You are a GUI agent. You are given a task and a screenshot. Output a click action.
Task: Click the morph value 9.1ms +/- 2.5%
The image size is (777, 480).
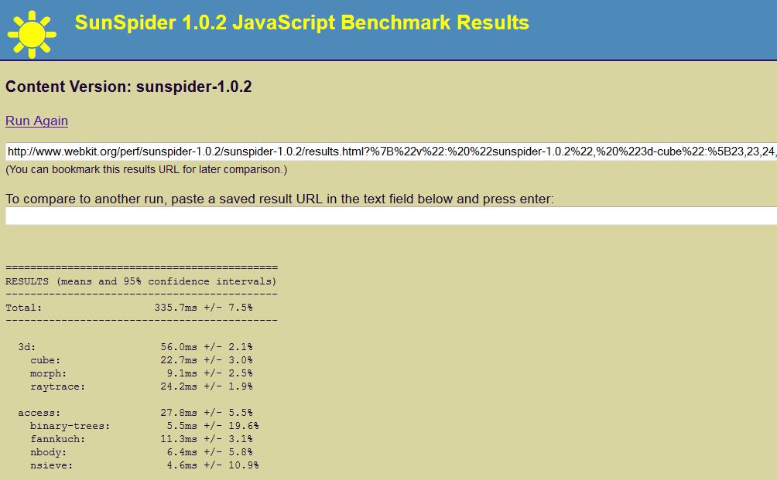click(209, 373)
